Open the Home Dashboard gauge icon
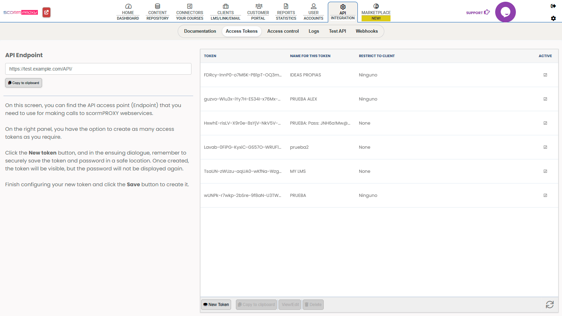 tap(128, 6)
